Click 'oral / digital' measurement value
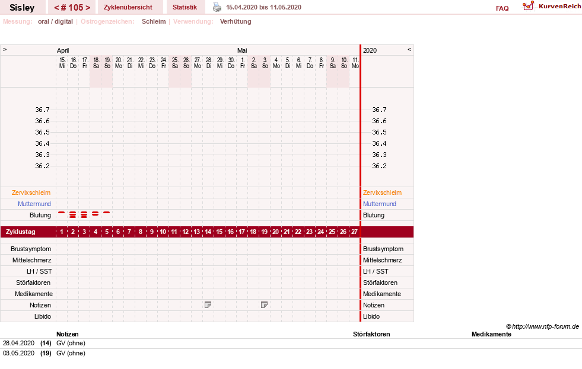Image resolution: width=582 pixels, height=369 pixels. click(x=55, y=21)
